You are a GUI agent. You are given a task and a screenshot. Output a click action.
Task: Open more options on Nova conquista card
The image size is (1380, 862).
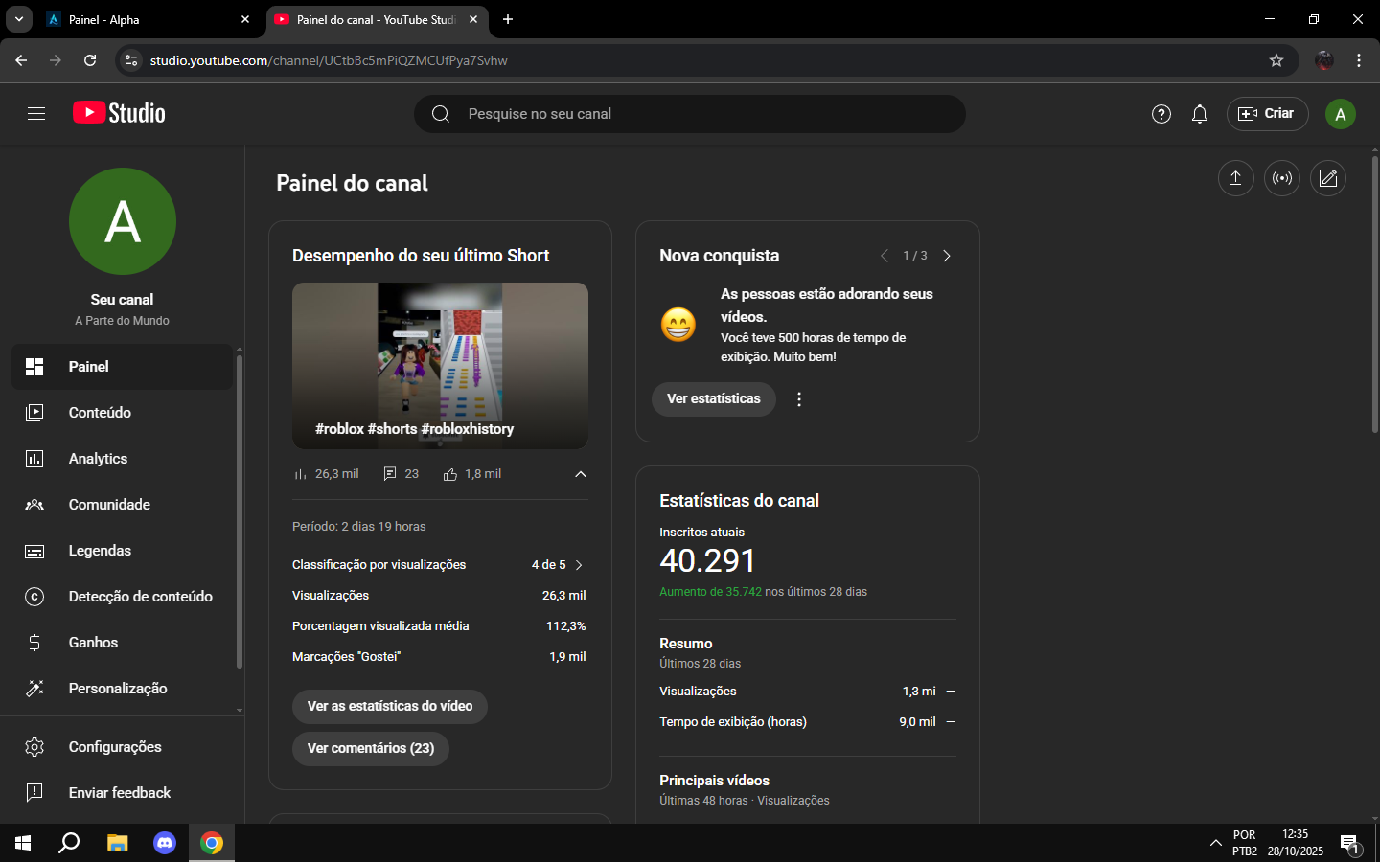pos(799,399)
